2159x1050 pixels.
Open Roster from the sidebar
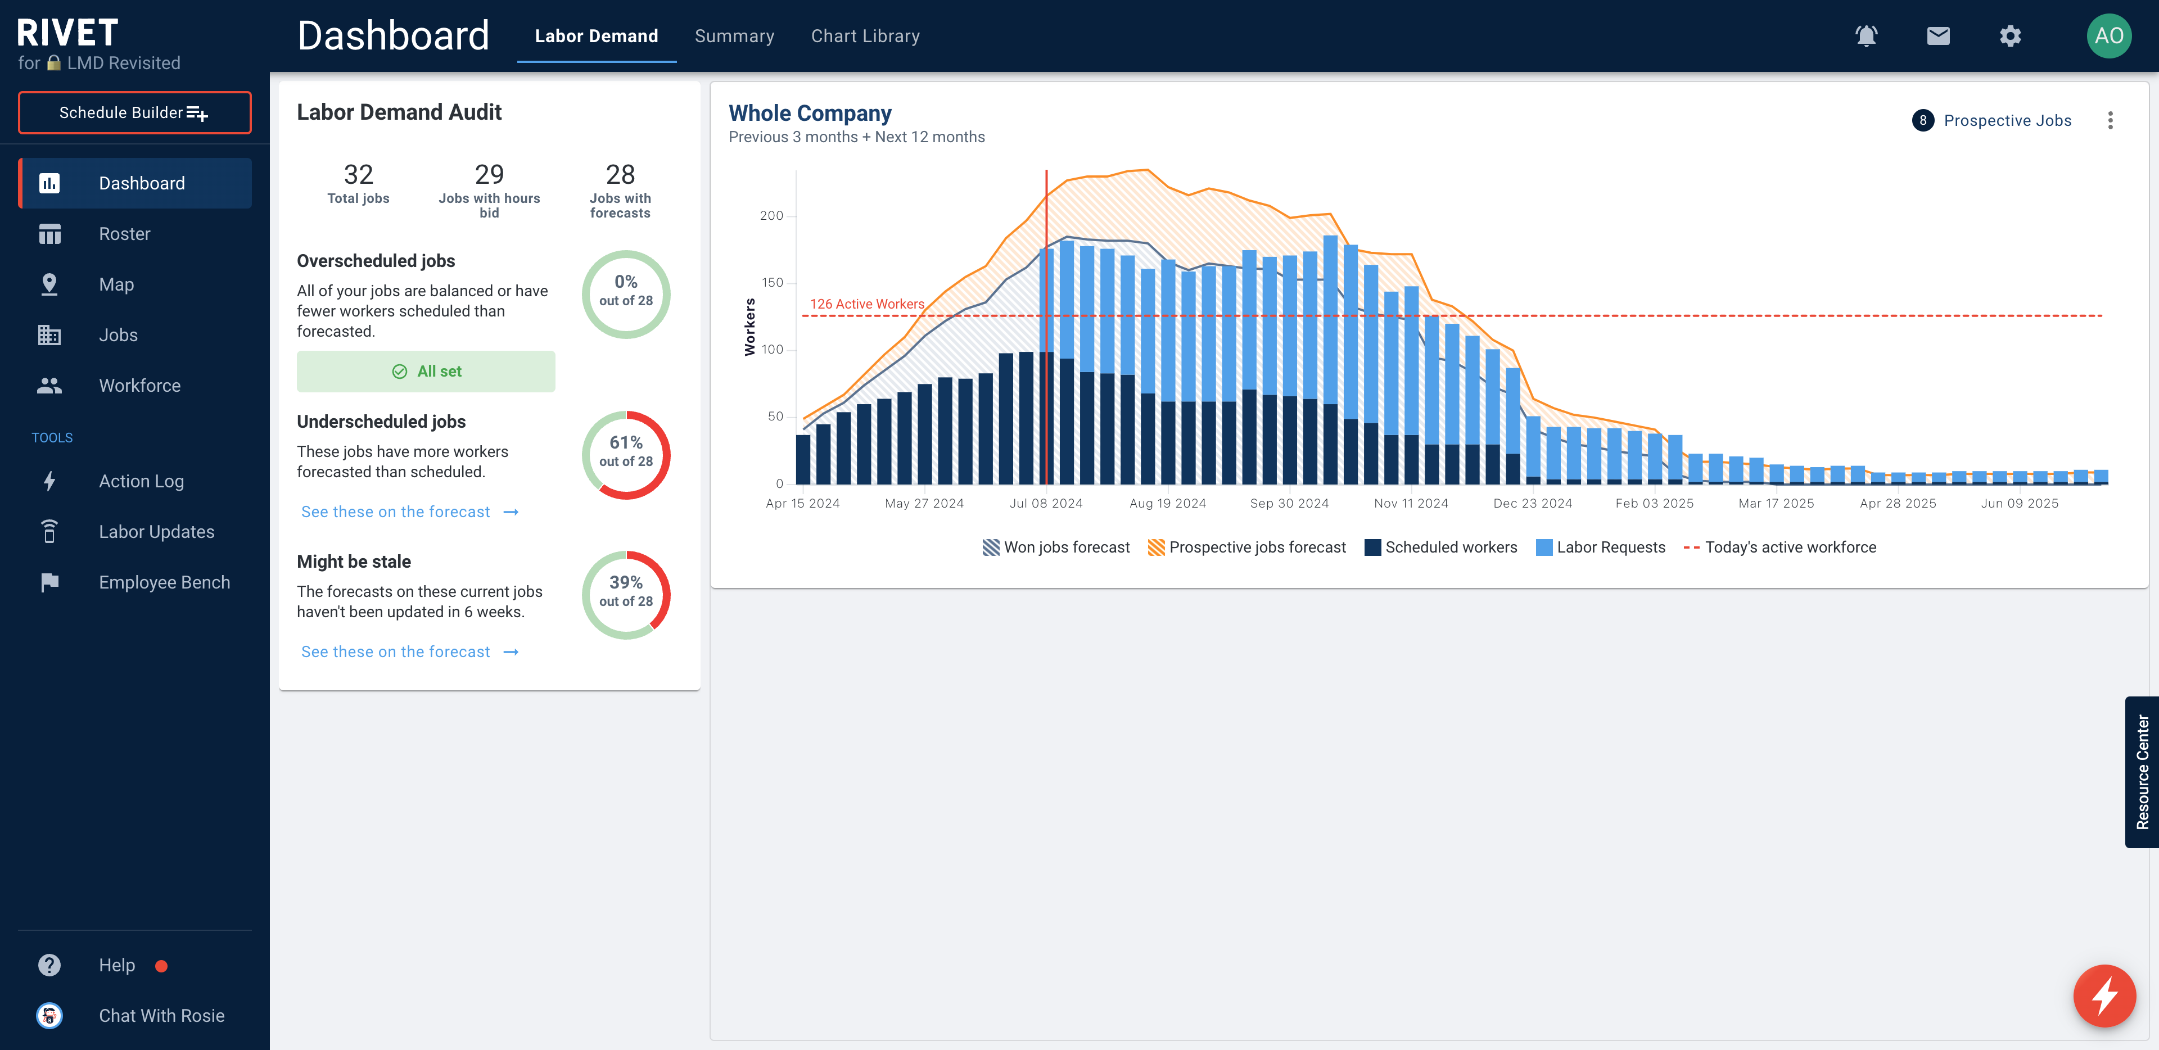pyautogui.click(x=135, y=234)
